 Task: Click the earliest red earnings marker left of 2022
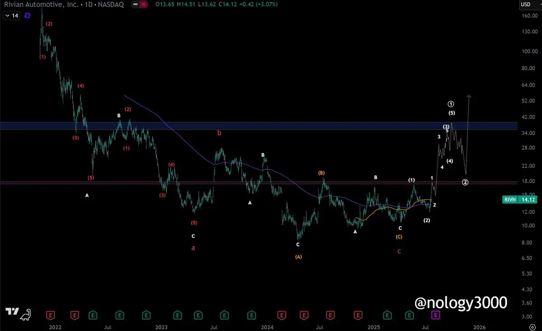[51, 315]
